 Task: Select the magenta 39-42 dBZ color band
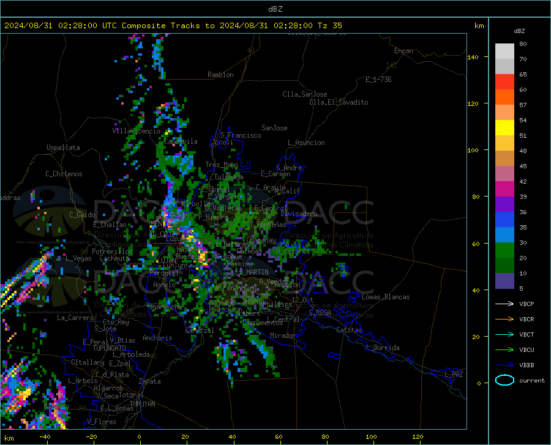click(504, 189)
